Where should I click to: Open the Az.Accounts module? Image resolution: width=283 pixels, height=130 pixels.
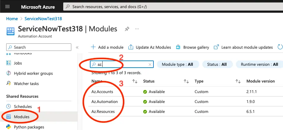point(102,92)
